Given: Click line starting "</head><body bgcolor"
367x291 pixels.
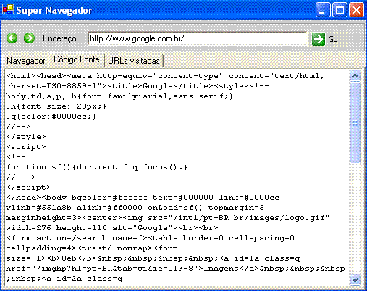Looking at the screenshot, I should click(x=143, y=198).
